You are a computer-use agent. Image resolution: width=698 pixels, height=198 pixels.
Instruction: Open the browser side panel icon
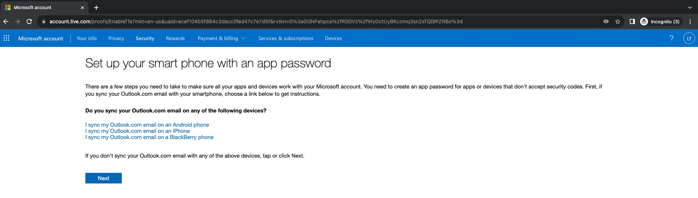pos(632,21)
